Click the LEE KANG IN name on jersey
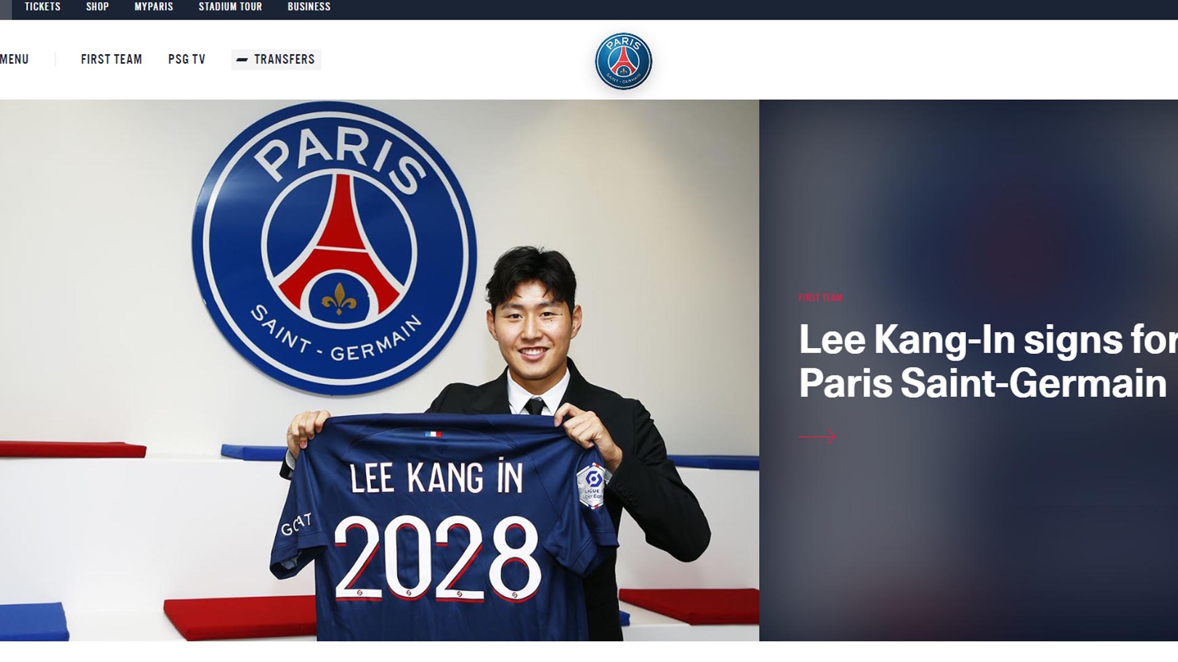This screenshot has width=1178, height=662. click(x=436, y=477)
